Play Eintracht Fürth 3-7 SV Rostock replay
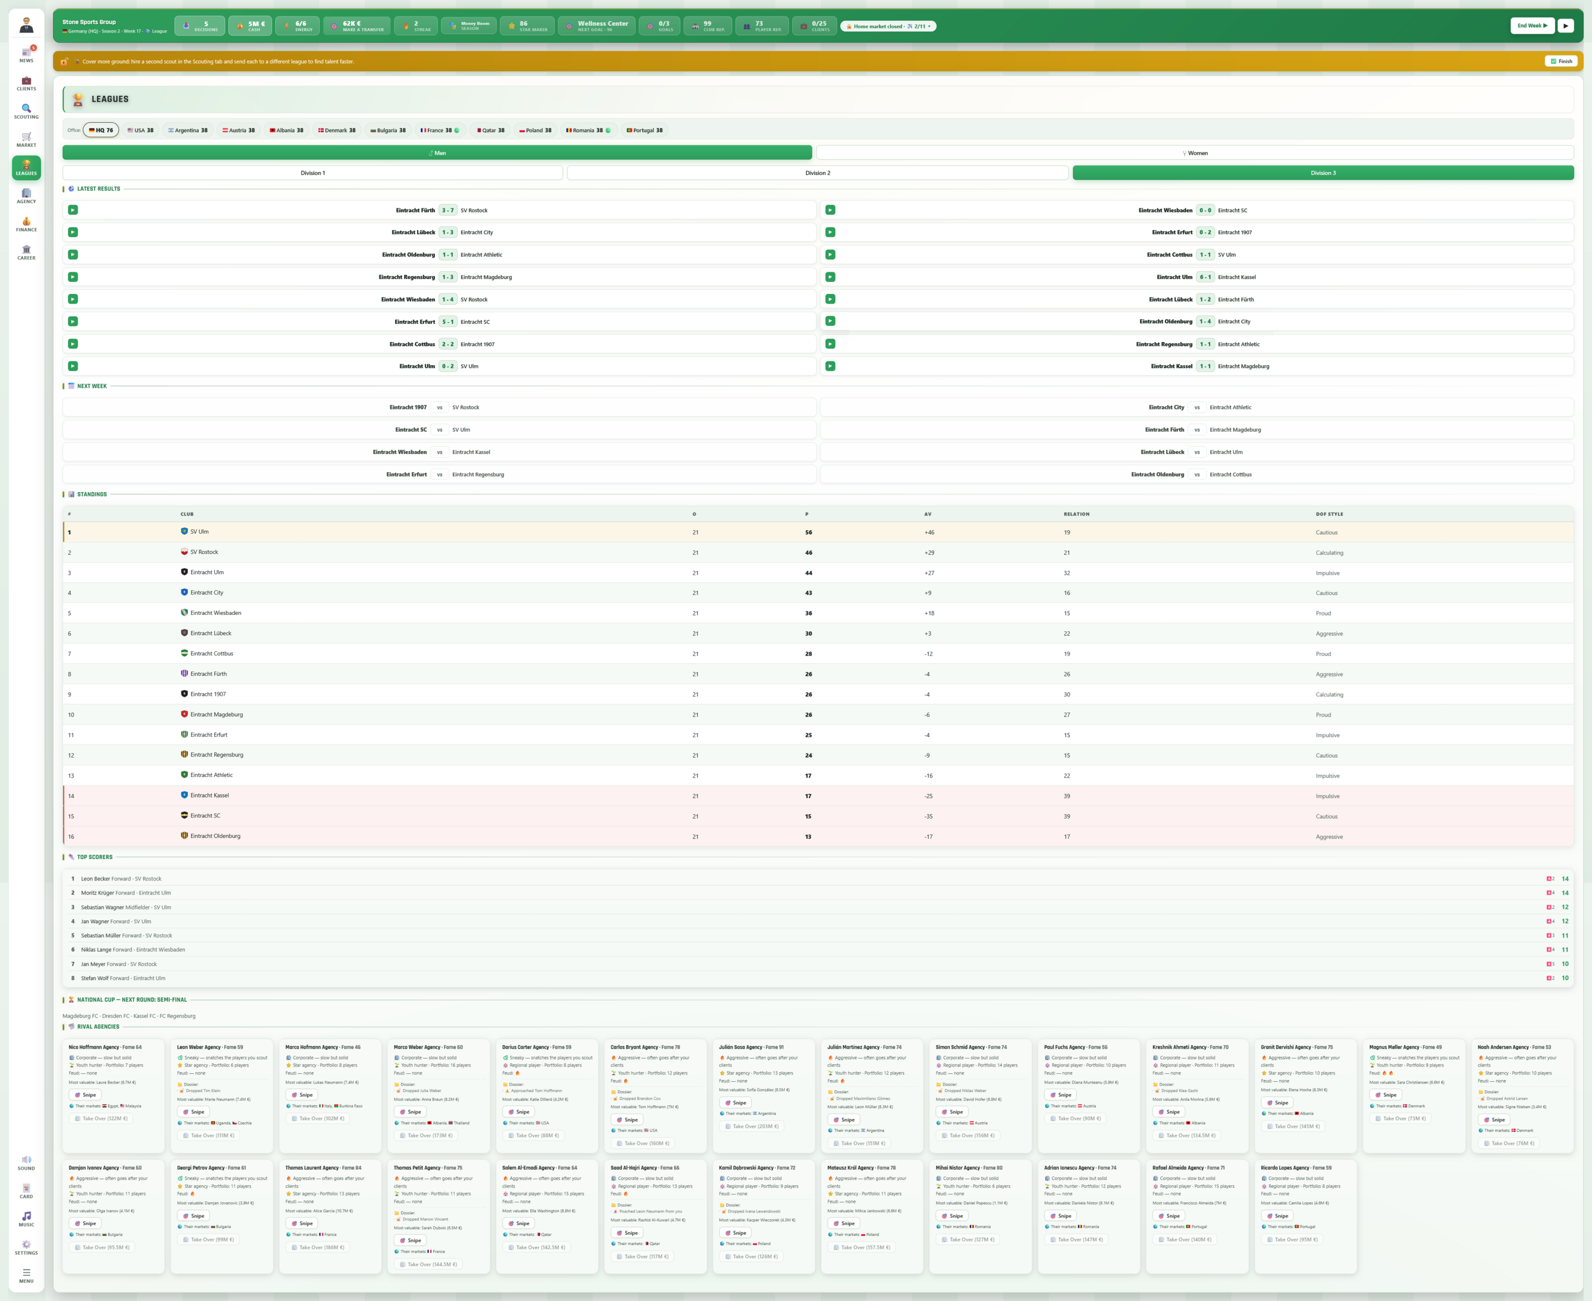 point(73,210)
